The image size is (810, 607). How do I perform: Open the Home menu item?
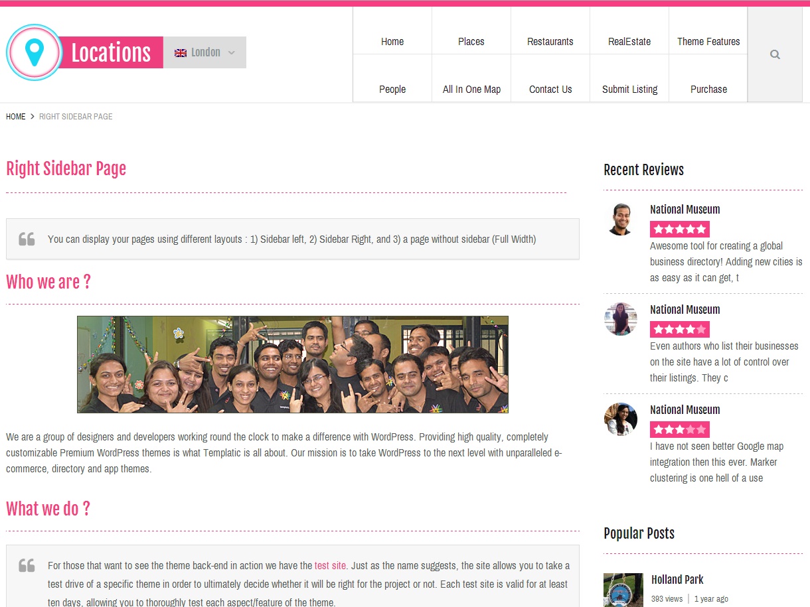coord(392,41)
